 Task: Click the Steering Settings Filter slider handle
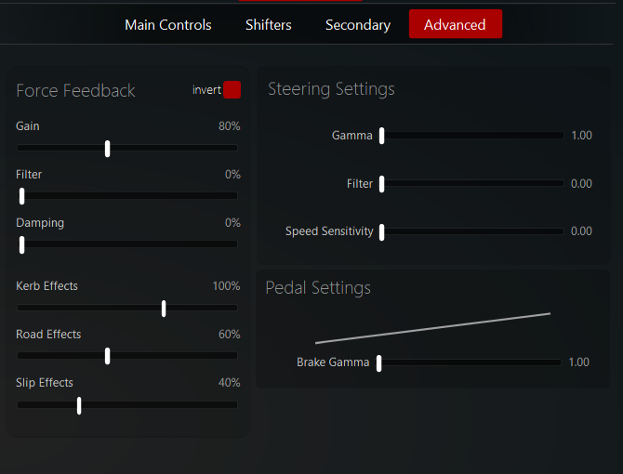(381, 184)
